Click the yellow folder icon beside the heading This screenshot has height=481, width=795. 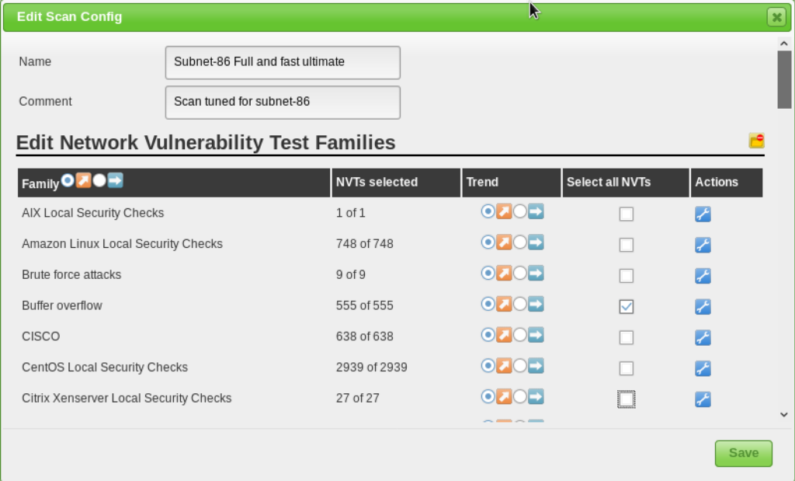click(x=756, y=141)
